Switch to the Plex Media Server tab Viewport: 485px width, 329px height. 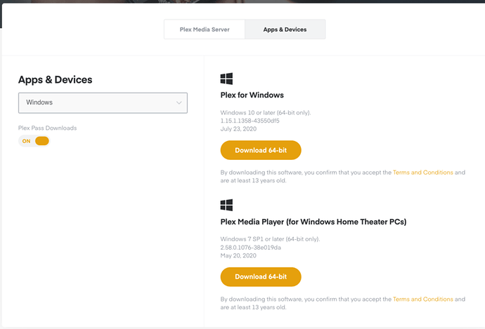(x=205, y=29)
